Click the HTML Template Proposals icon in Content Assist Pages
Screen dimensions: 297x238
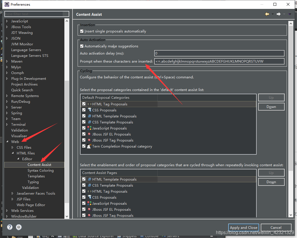coord(89,179)
